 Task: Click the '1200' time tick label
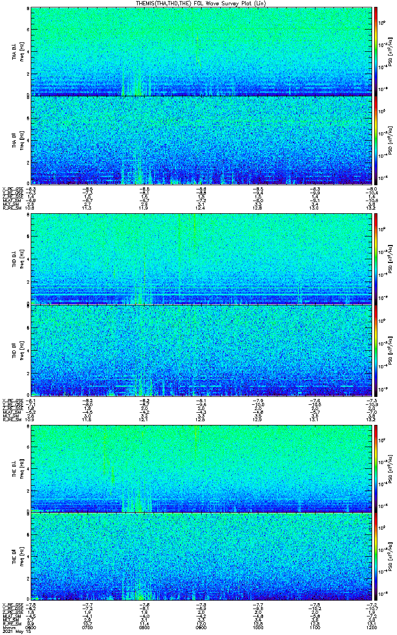[371, 628]
